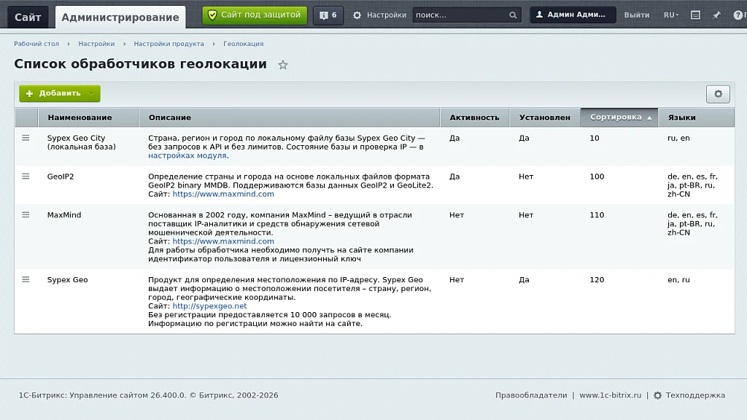Click sort value 120
The width and height of the screenshot is (747, 420).
(597, 280)
